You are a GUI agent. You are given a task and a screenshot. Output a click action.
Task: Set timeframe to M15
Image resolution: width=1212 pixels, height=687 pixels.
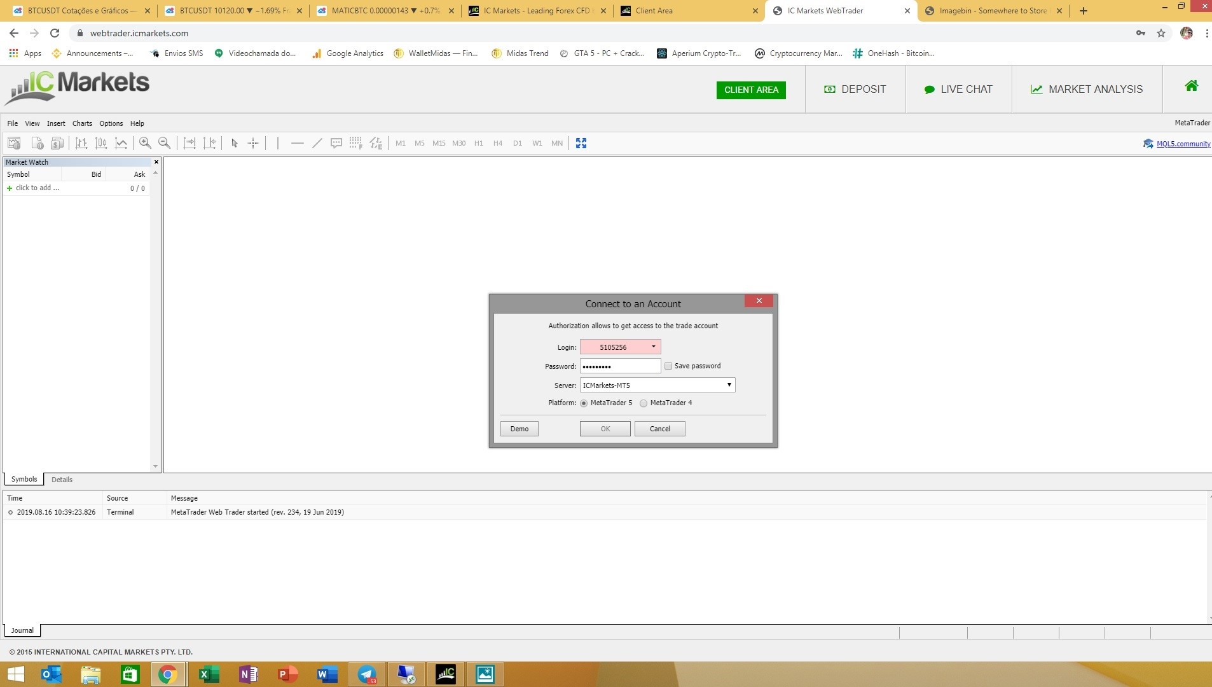[439, 143]
